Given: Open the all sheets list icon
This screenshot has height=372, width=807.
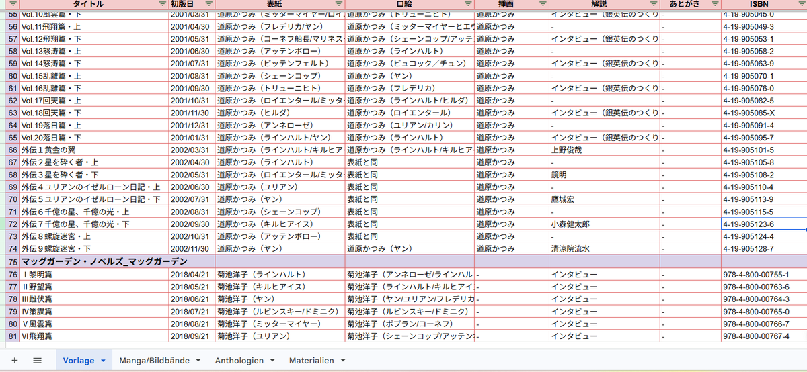Looking at the screenshot, I should (38, 361).
